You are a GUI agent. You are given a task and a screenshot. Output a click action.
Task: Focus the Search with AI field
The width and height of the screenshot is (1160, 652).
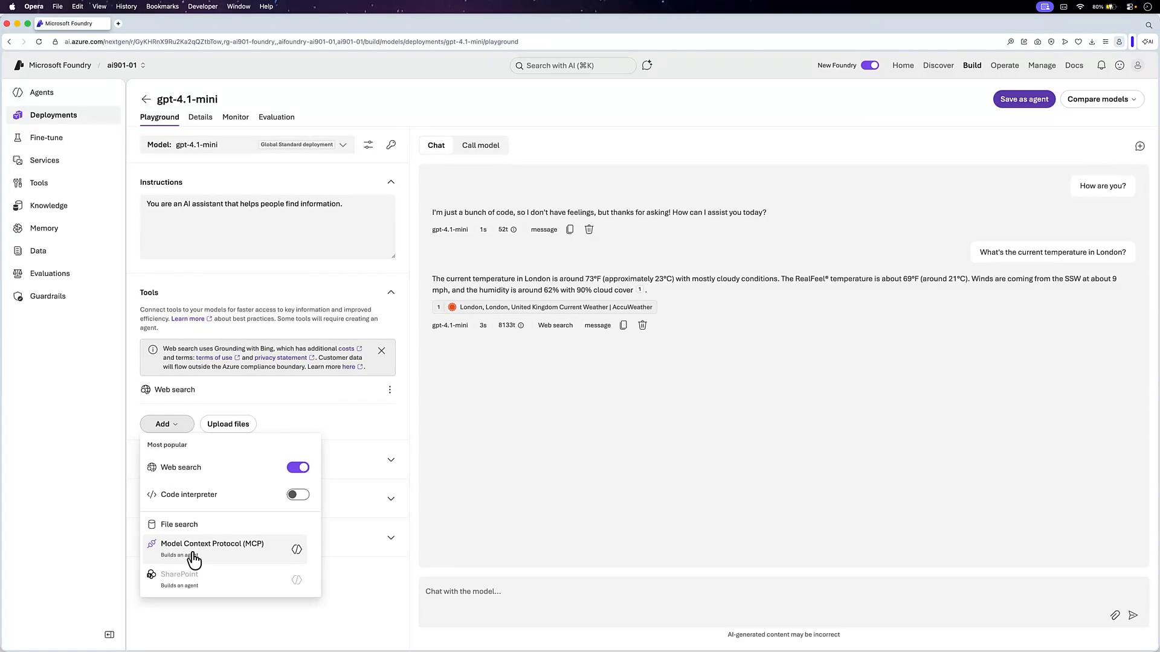click(x=573, y=65)
